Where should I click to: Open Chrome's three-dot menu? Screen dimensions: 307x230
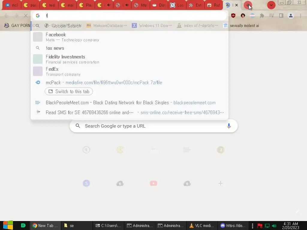pos(300,16)
